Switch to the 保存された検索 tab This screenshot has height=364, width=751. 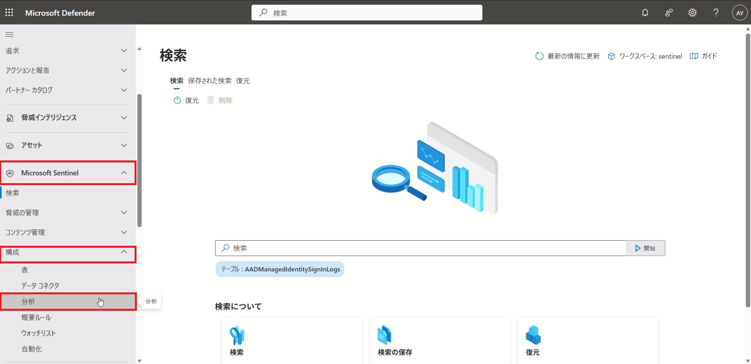[210, 81]
